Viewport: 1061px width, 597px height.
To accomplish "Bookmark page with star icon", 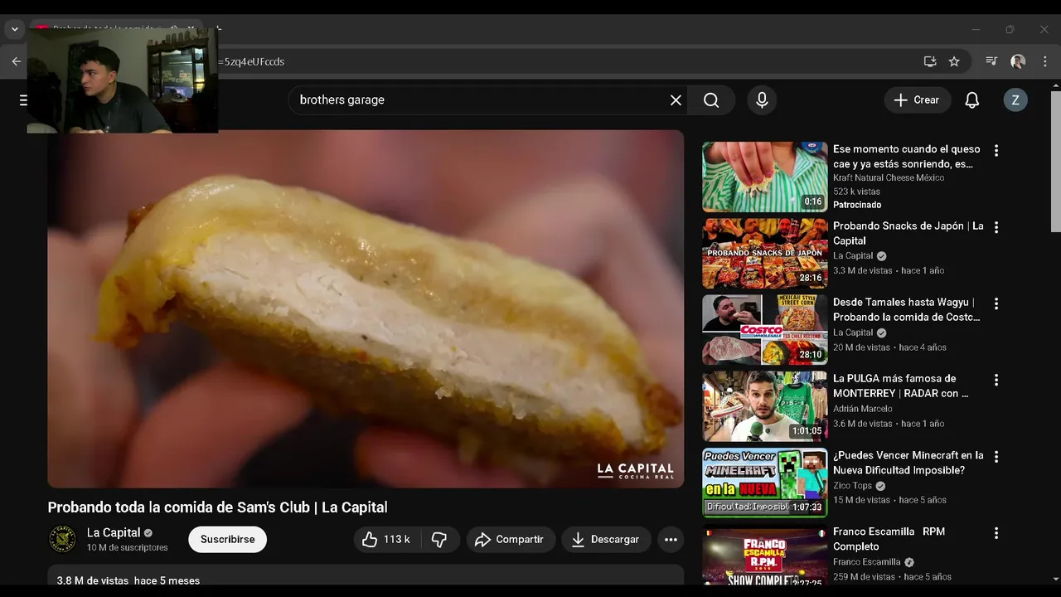I will (954, 61).
